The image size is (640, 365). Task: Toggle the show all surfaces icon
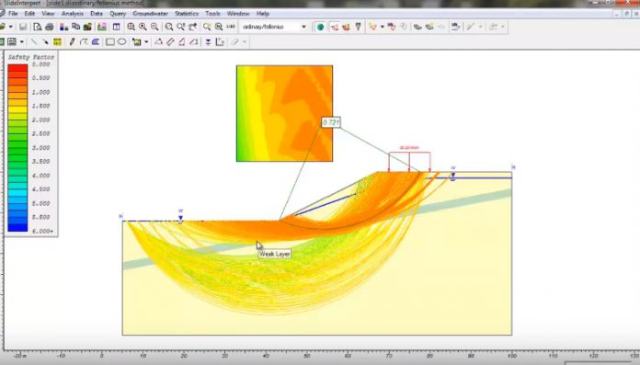(x=346, y=27)
